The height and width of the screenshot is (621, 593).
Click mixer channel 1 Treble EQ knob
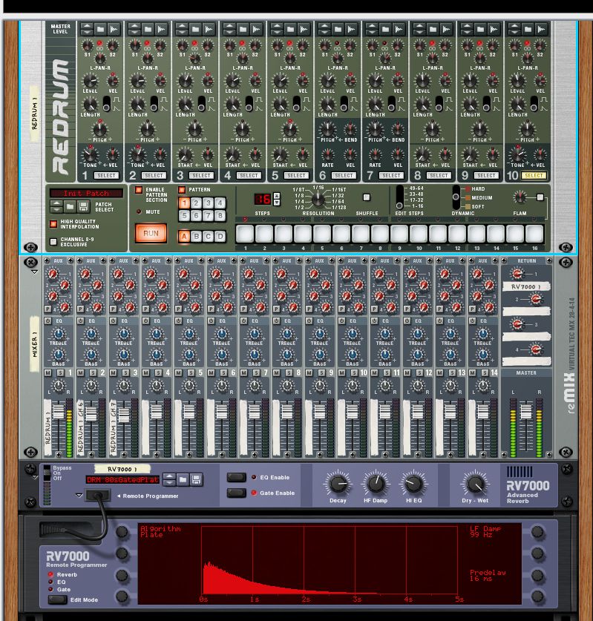pyautogui.click(x=58, y=334)
